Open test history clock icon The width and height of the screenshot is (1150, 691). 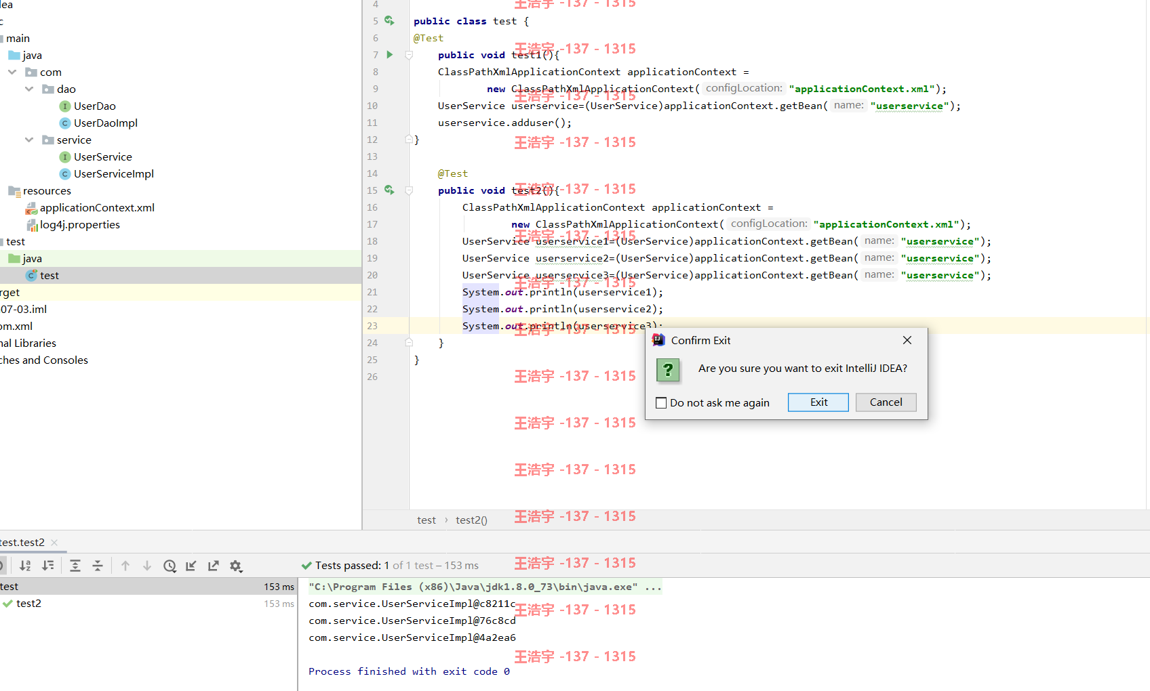pos(170,566)
